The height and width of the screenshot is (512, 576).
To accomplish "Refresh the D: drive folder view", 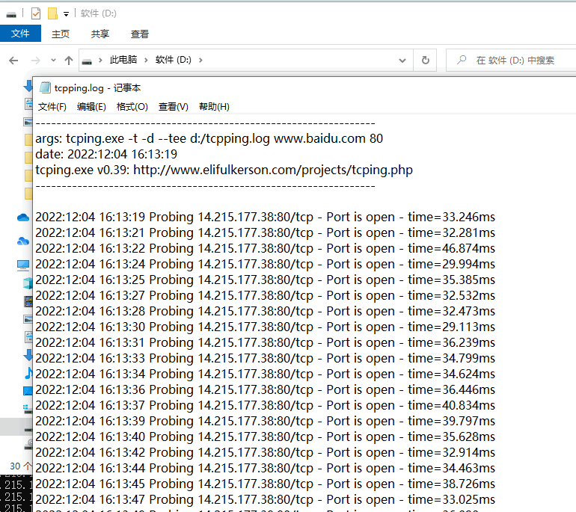I will click(x=426, y=61).
